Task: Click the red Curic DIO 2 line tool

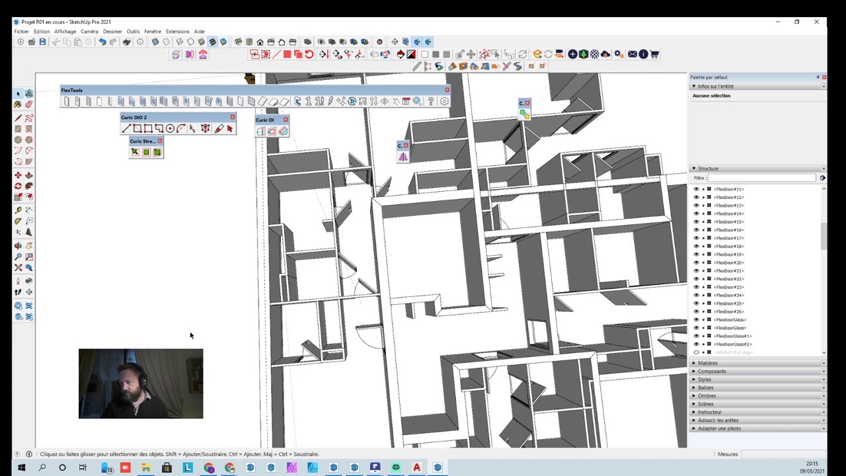Action: click(126, 128)
